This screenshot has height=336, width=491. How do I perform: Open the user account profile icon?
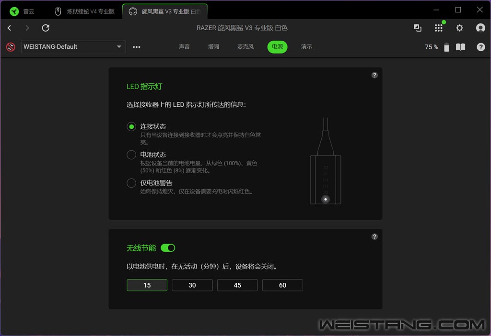480,28
